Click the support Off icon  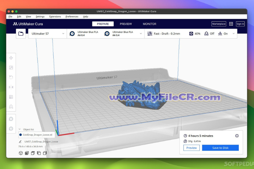206,34
